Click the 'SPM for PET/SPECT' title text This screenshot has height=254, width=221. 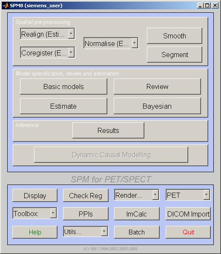111,179
